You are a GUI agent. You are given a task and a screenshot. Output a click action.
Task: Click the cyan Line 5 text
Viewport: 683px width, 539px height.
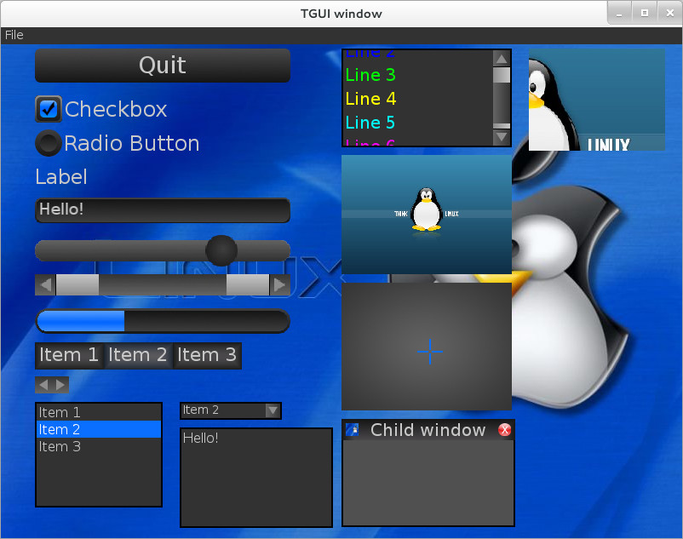[x=370, y=123]
